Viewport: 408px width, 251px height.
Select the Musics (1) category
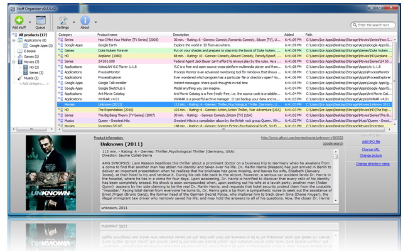coord(31,78)
